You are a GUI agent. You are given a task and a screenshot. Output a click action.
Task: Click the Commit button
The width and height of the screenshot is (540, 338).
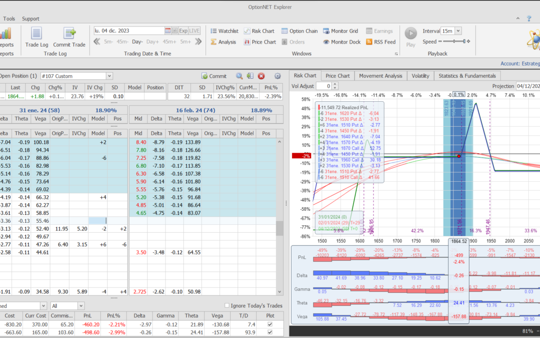click(x=214, y=76)
